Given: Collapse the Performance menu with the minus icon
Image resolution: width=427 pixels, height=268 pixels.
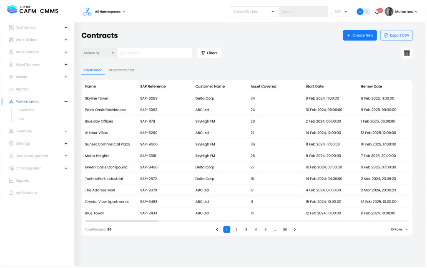Looking at the screenshot, I should [x=66, y=102].
